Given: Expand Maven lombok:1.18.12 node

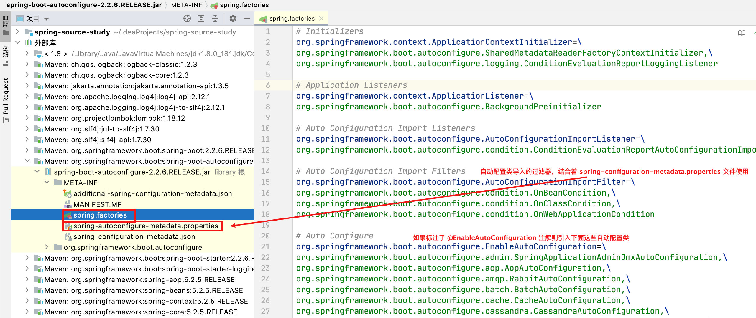Looking at the screenshot, I should [27, 118].
